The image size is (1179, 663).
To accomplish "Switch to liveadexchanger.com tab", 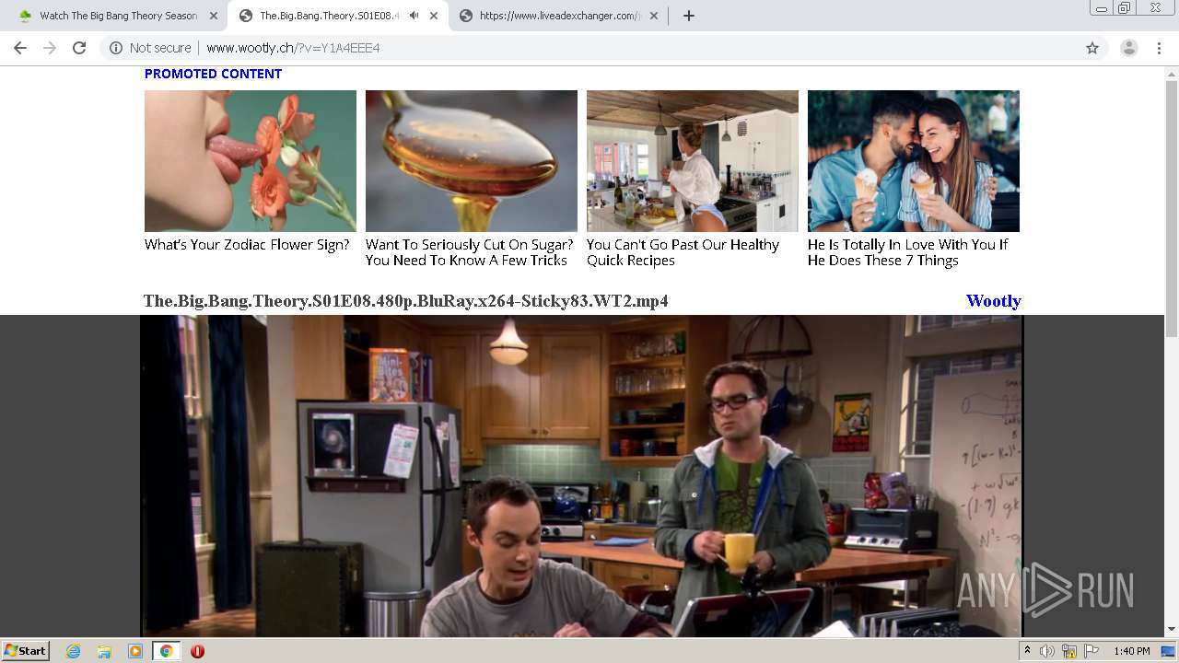I will (x=559, y=16).
